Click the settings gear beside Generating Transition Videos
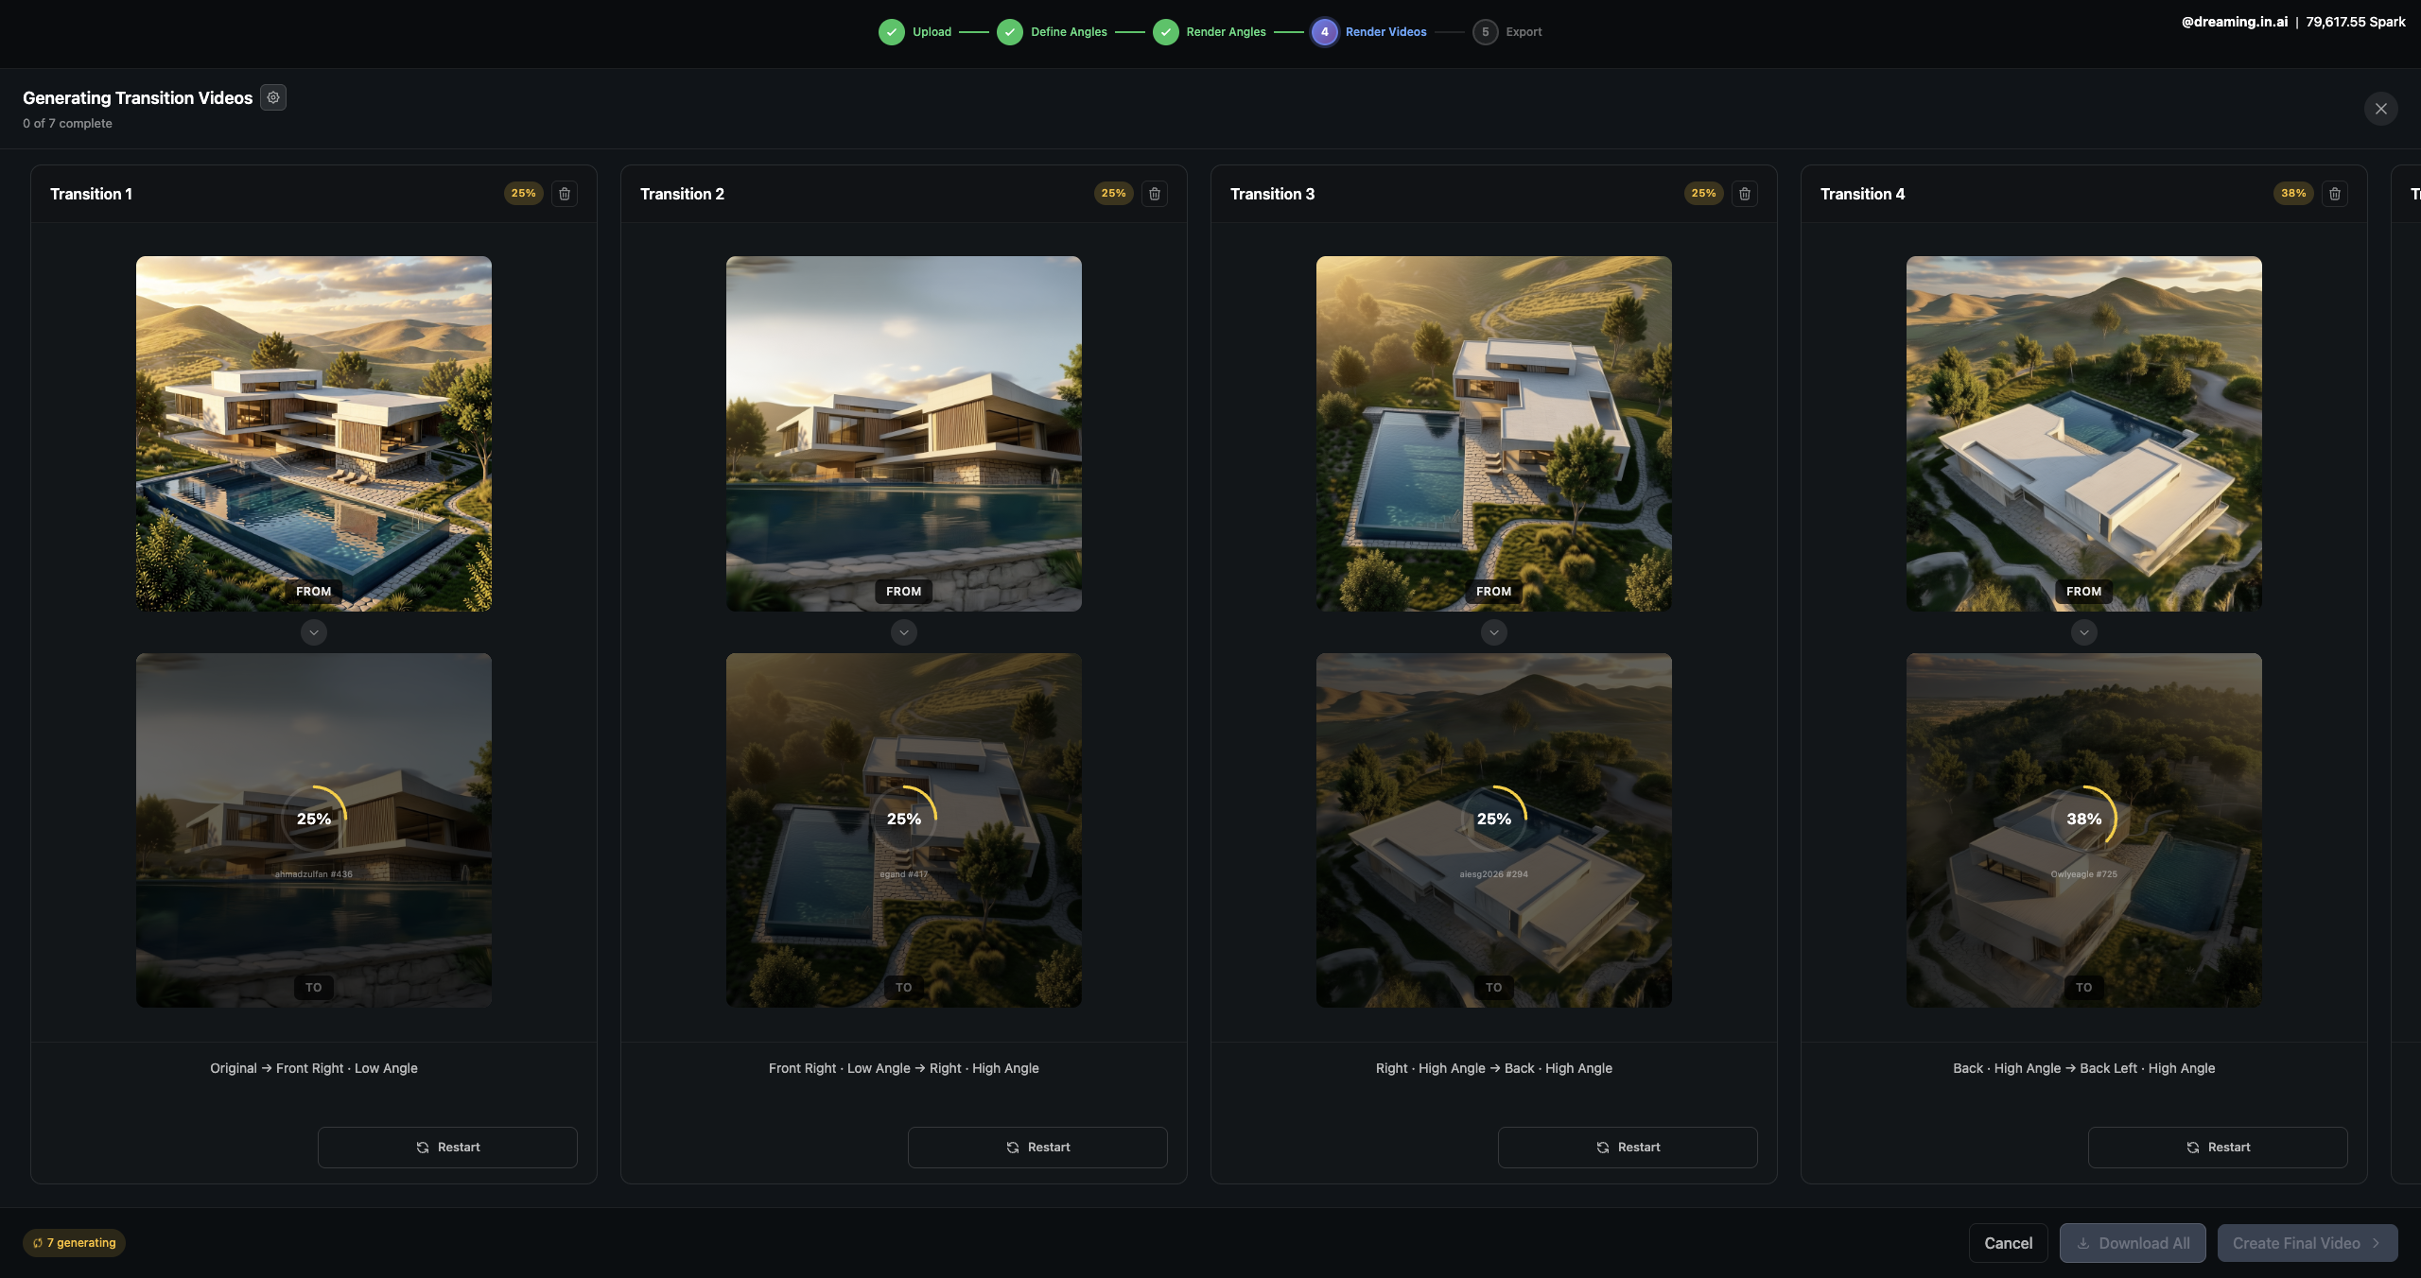Screen dimensions: 2421x1278 click(272, 96)
